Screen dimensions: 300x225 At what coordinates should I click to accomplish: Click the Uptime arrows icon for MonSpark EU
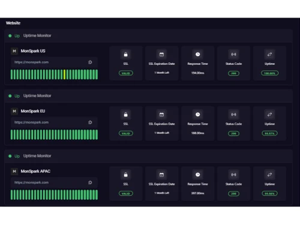point(269,115)
